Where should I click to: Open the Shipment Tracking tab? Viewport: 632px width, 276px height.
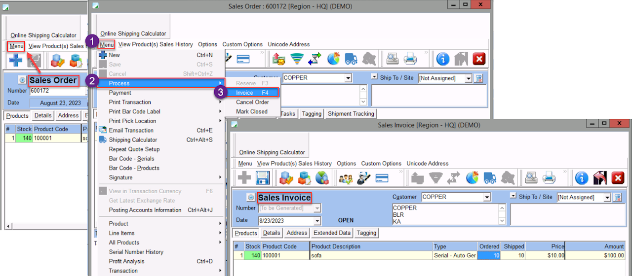[x=351, y=114]
